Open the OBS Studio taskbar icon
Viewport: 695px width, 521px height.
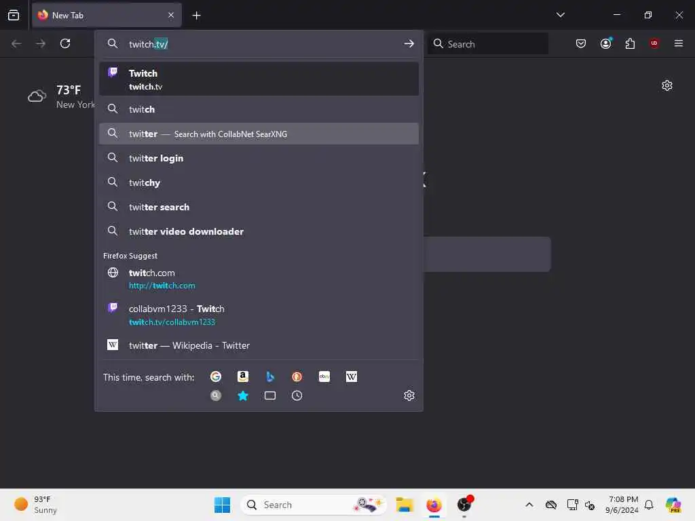tap(464, 505)
